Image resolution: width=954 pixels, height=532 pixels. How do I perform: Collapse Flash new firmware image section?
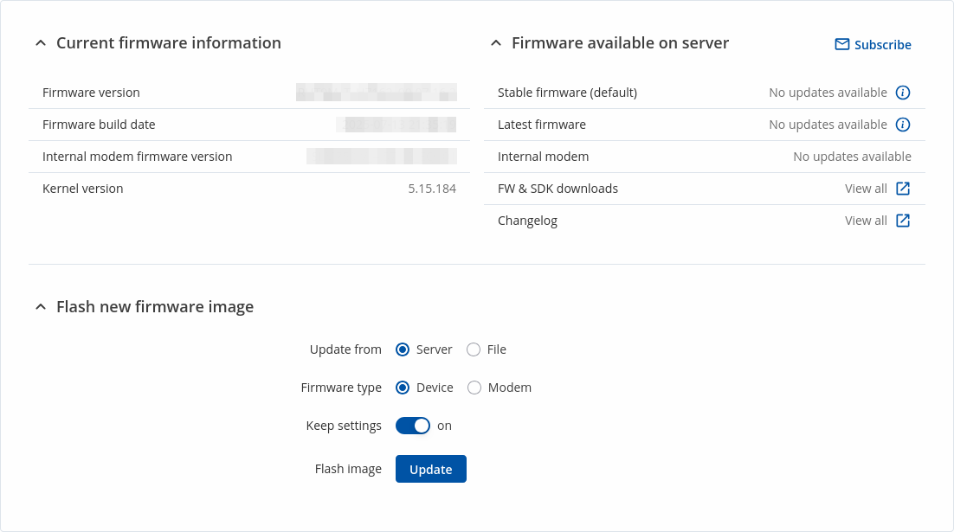click(41, 307)
